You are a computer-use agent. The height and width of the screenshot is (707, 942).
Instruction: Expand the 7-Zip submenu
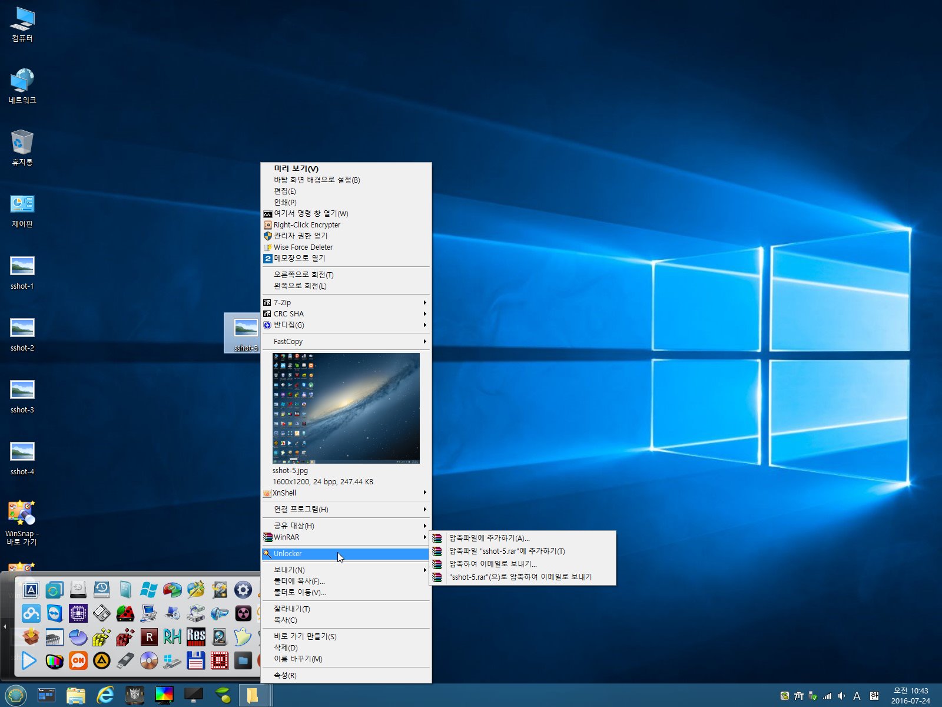click(346, 302)
